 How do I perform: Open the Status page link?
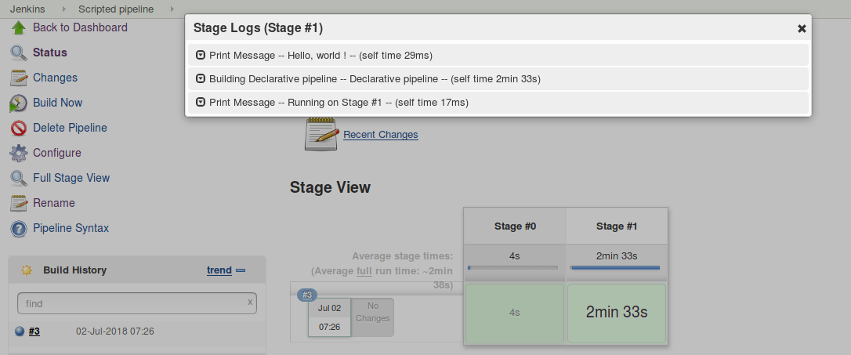[x=50, y=53]
